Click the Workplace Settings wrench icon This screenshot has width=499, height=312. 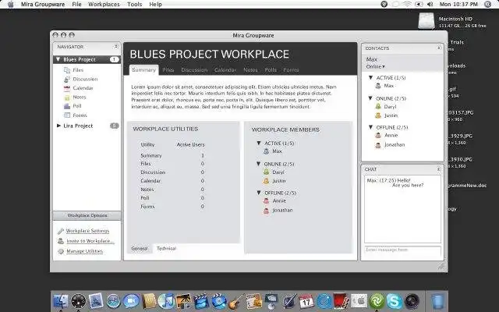[61, 231]
